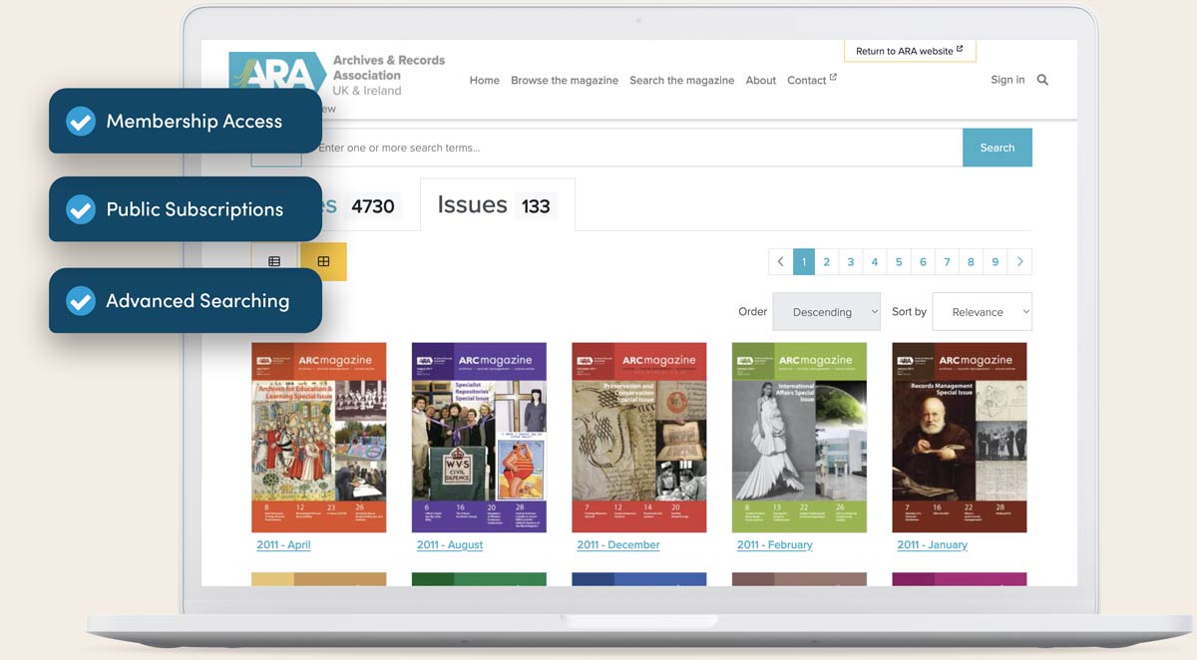Click the Public Subscriptions checkmark icon

point(81,209)
